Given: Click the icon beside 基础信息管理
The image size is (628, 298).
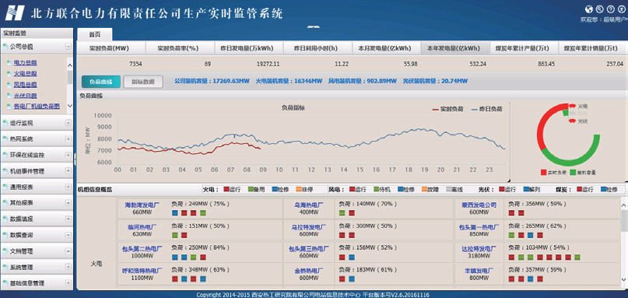Looking at the screenshot, I should (5, 283).
